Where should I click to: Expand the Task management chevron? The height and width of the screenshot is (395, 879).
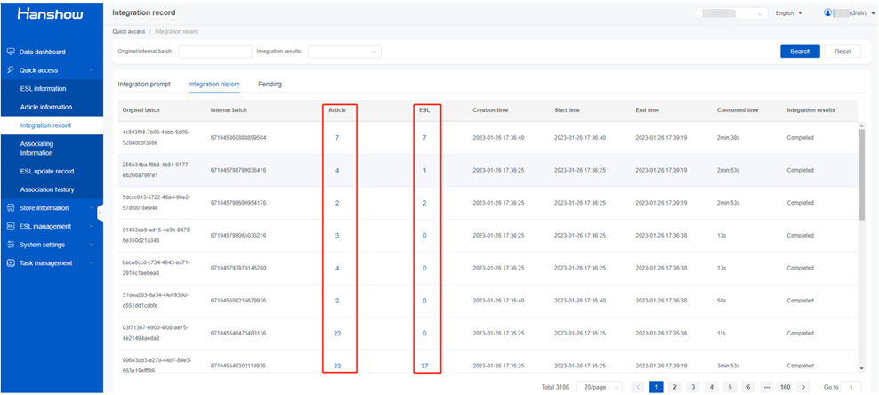(x=92, y=262)
